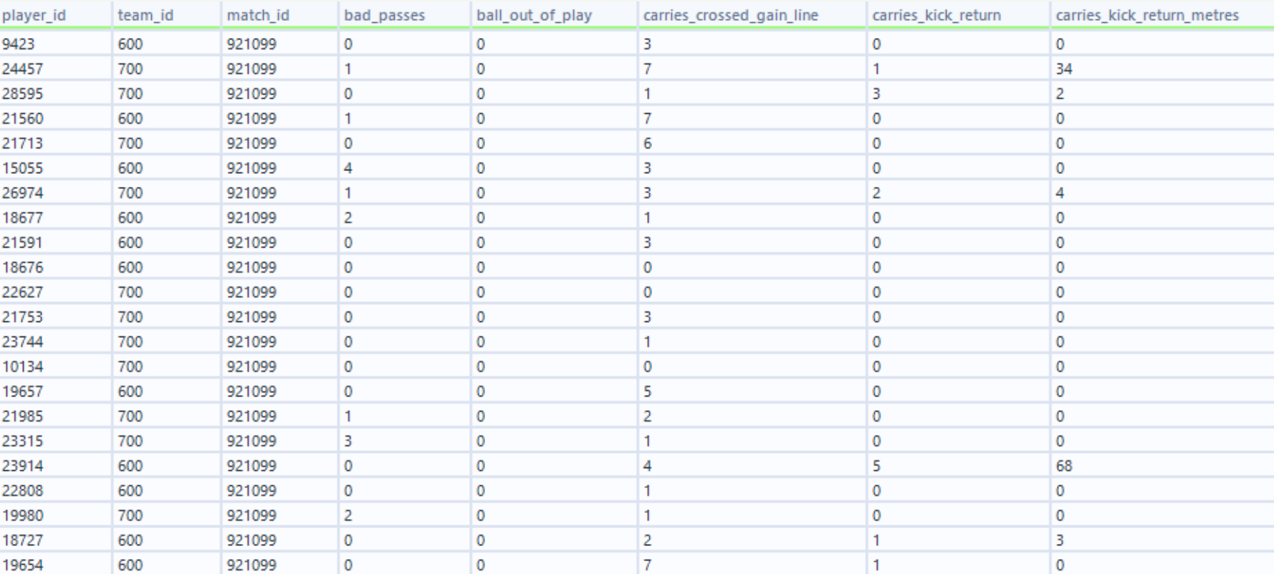Image resolution: width=1274 pixels, height=574 pixels.
Task: Select player_id cell 21713
Action: pyautogui.click(x=55, y=143)
